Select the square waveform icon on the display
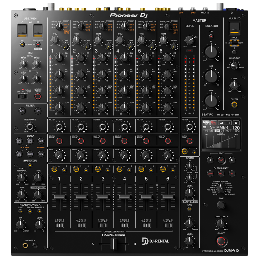The image size is (259, 259). tap(228, 123)
